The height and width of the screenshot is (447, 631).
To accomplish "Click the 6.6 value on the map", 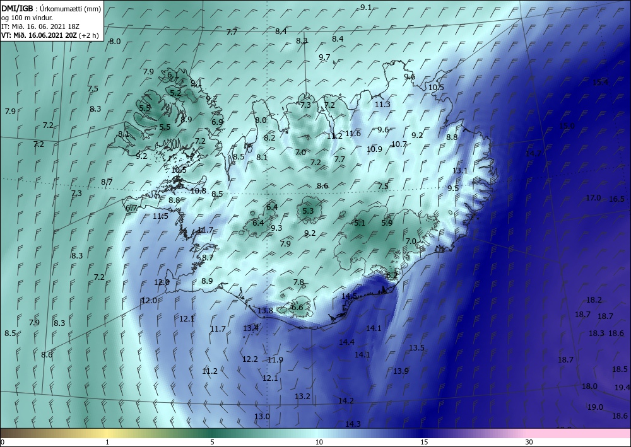I will click(297, 308).
